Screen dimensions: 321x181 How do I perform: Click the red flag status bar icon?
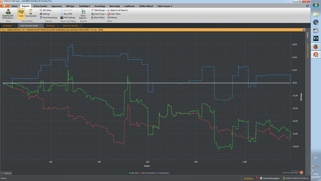pyautogui.click(x=257, y=178)
